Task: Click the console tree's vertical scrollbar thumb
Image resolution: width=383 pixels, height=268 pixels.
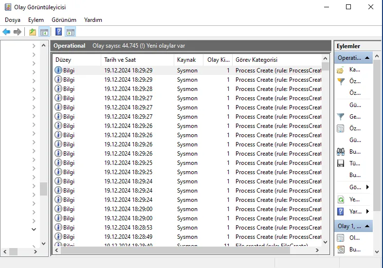Action: point(43,189)
